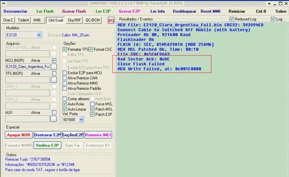Click Gravar E2P command
This screenshot has width=289, height=177.
129,11
